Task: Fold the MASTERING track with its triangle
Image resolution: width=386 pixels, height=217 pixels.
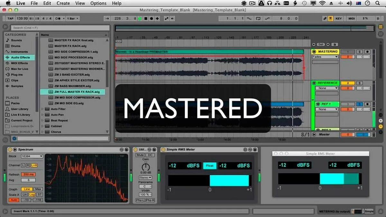Action: (314, 52)
